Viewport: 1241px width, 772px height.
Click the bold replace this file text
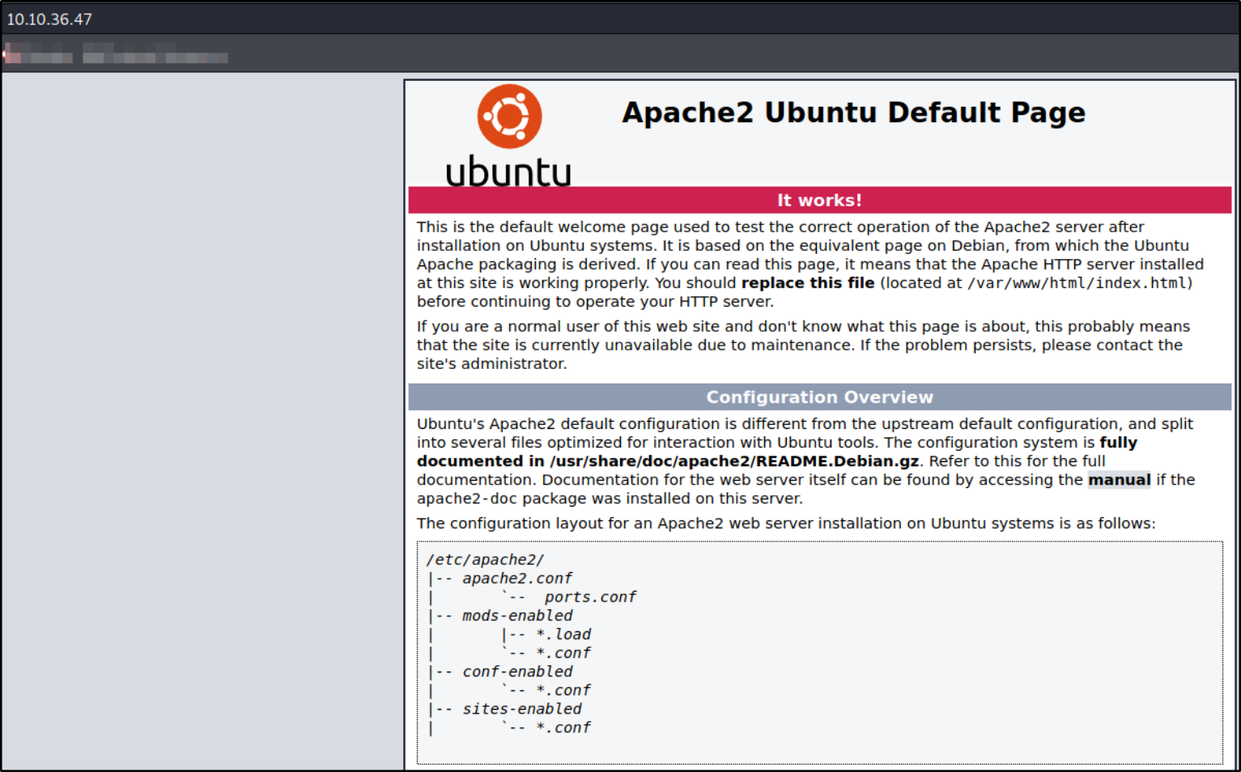tap(808, 283)
